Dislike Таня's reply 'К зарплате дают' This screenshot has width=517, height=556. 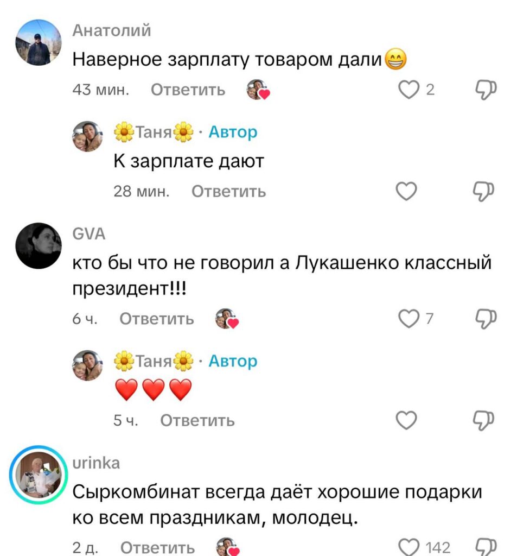(x=483, y=192)
